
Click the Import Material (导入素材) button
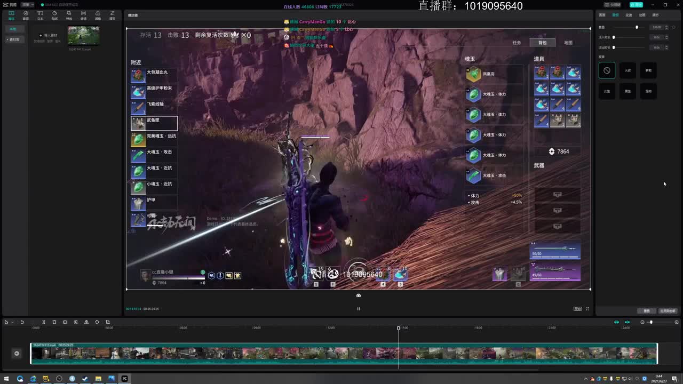point(49,35)
